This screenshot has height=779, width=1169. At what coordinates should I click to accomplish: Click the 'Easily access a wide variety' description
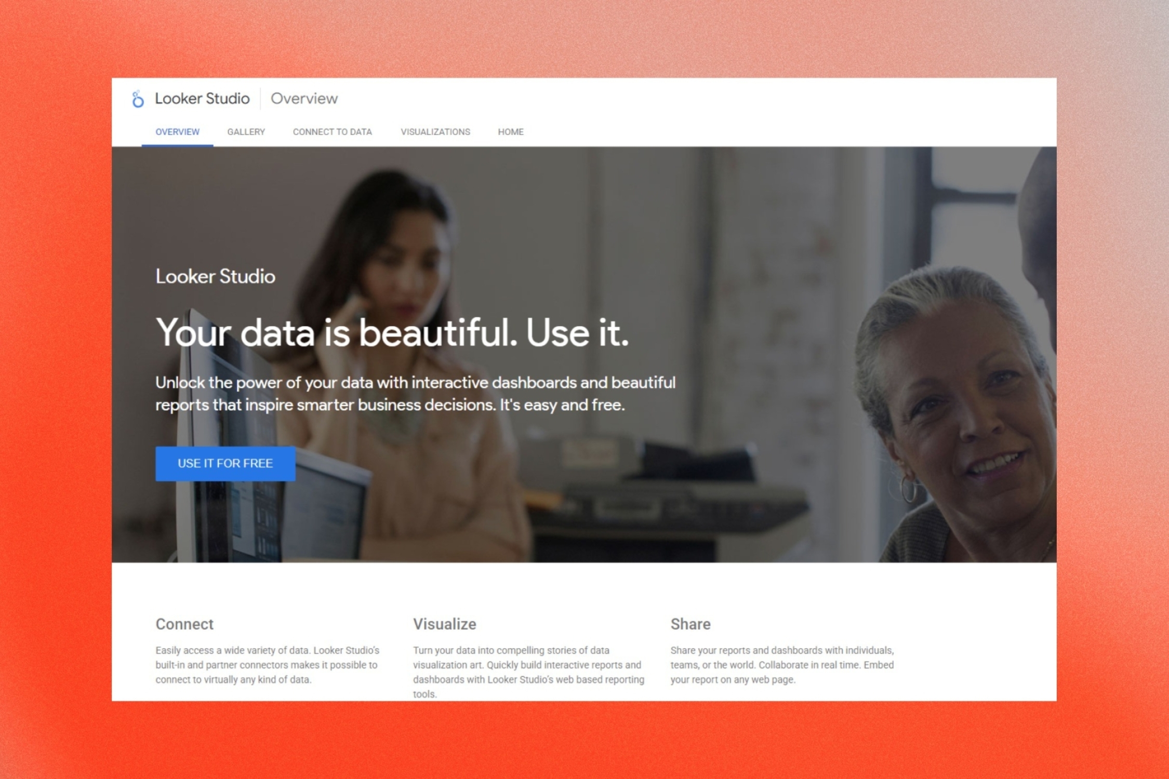268,665
